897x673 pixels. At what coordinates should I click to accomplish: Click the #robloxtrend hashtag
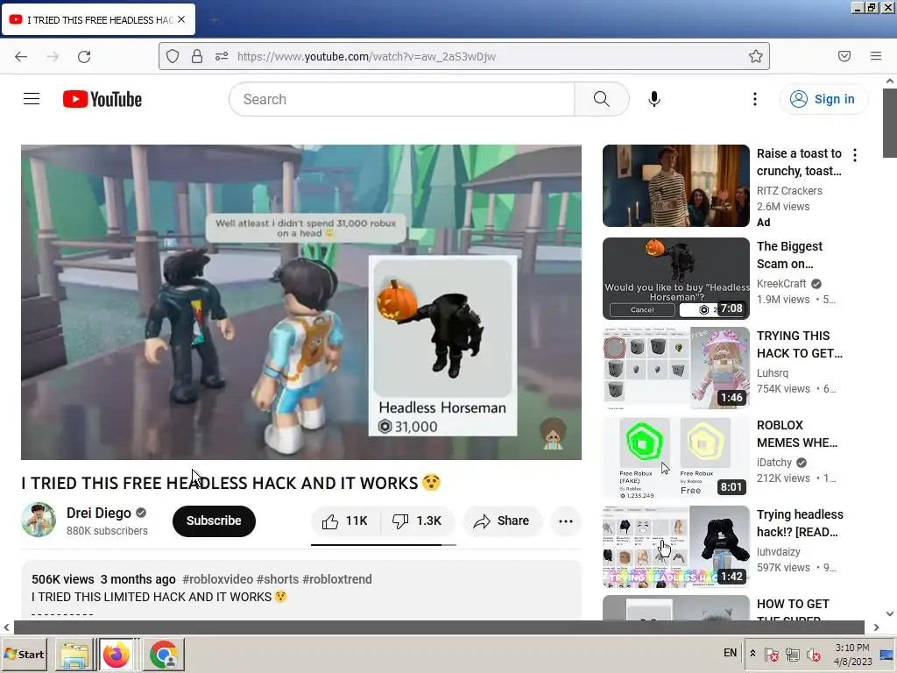[337, 579]
